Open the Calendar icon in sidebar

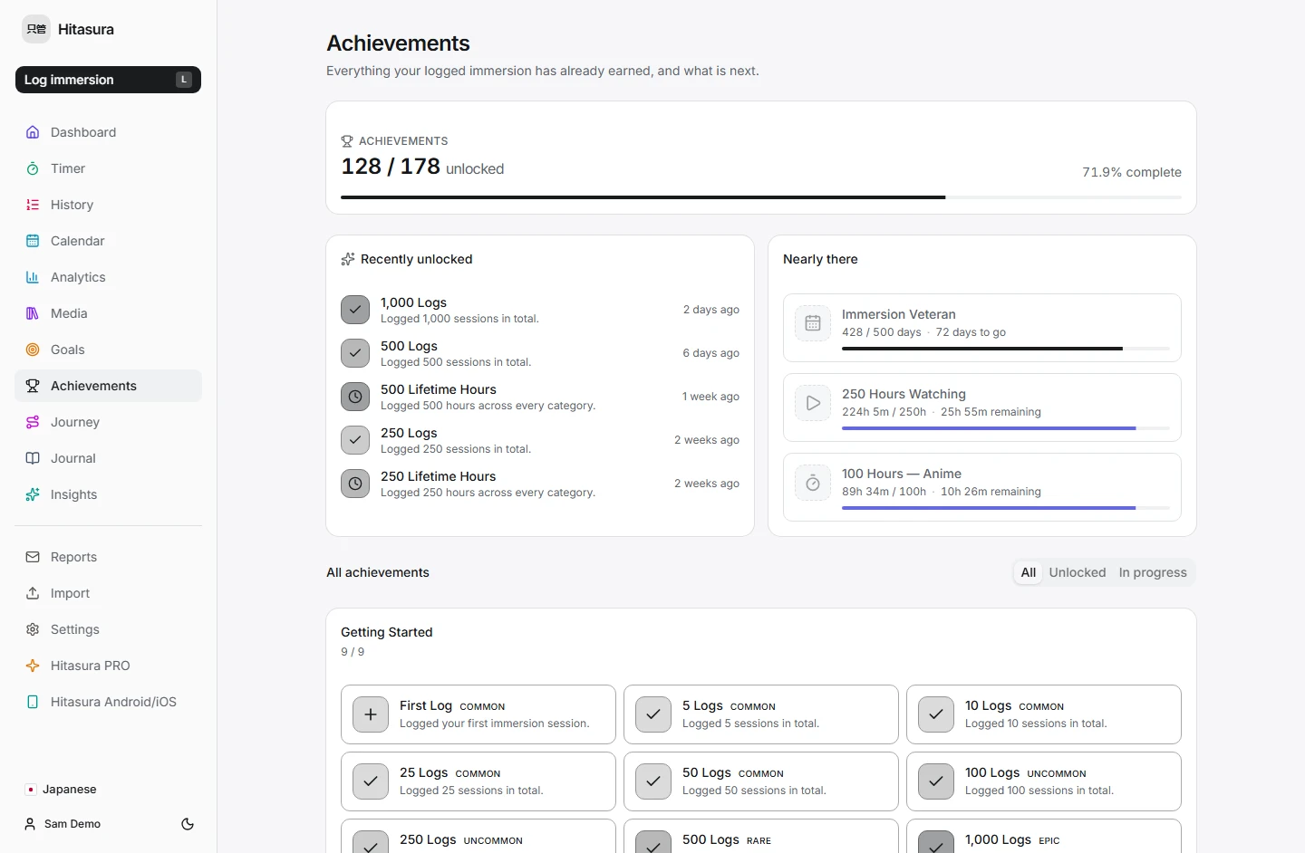(x=33, y=241)
